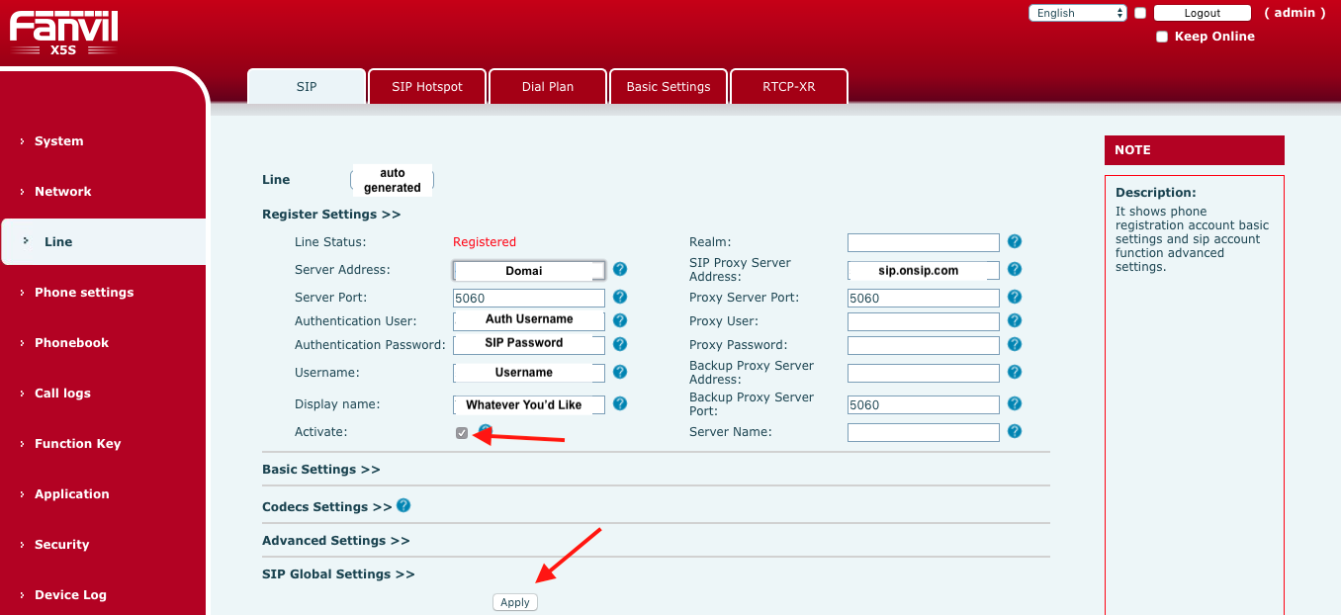Image resolution: width=1341 pixels, height=615 pixels.
Task: Click help icon next to Proxy Password
Action: (x=1015, y=344)
